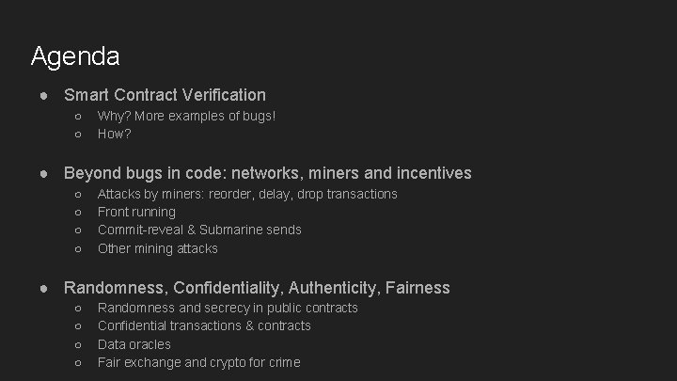Select the 'Attacks by miners' bullet line
Viewport: 677px width, 381px height.
(247, 195)
